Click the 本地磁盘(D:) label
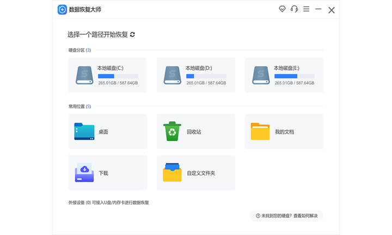392x235 pixels. pyautogui.click(x=199, y=68)
